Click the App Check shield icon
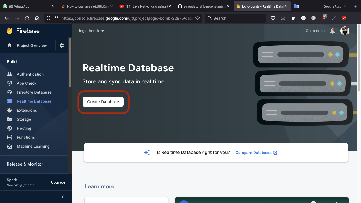The image size is (361, 203). 10,83
